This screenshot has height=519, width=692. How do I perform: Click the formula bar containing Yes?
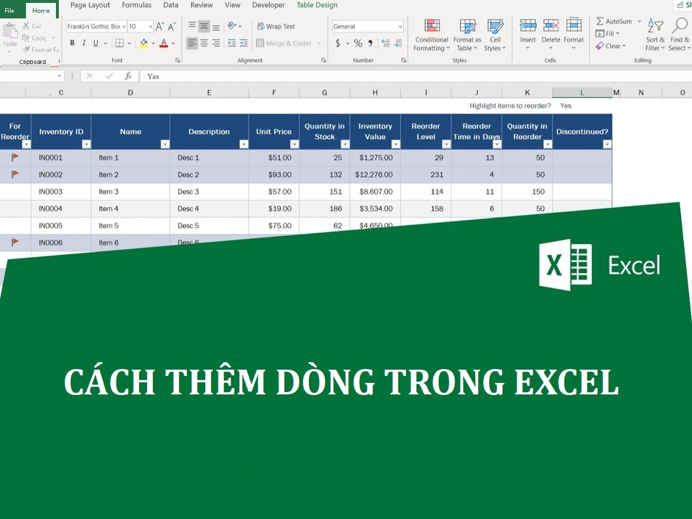(x=415, y=76)
